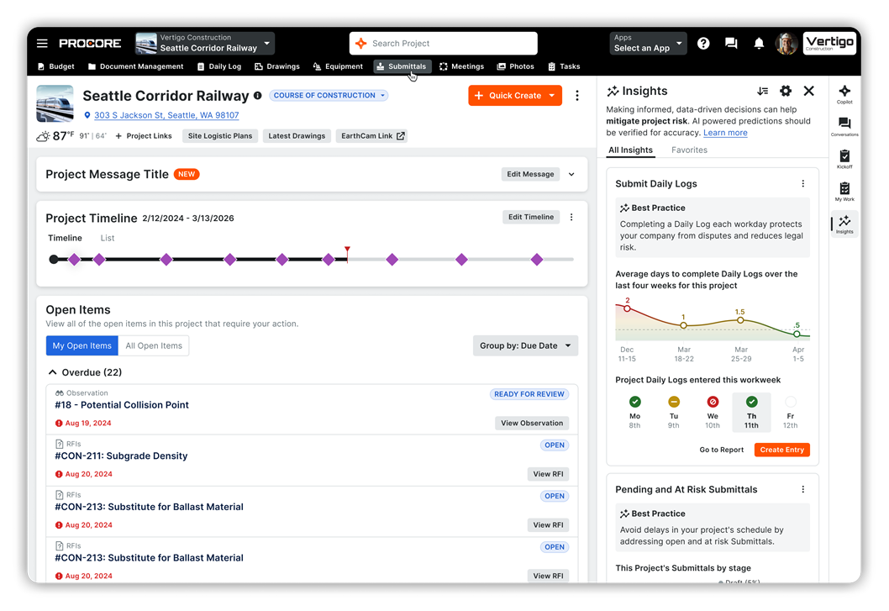This screenshot has width=889, height=611.
Task: Select Thursday 11th daily log status
Action: (751, 411)
